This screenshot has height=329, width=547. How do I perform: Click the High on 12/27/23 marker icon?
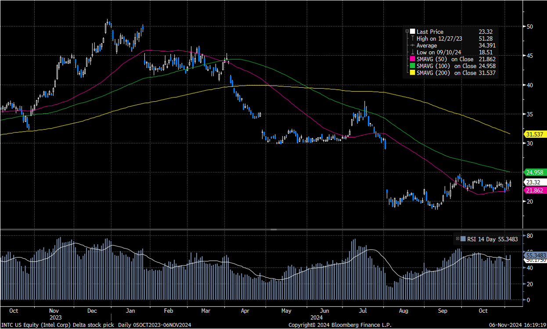[412, 39]
